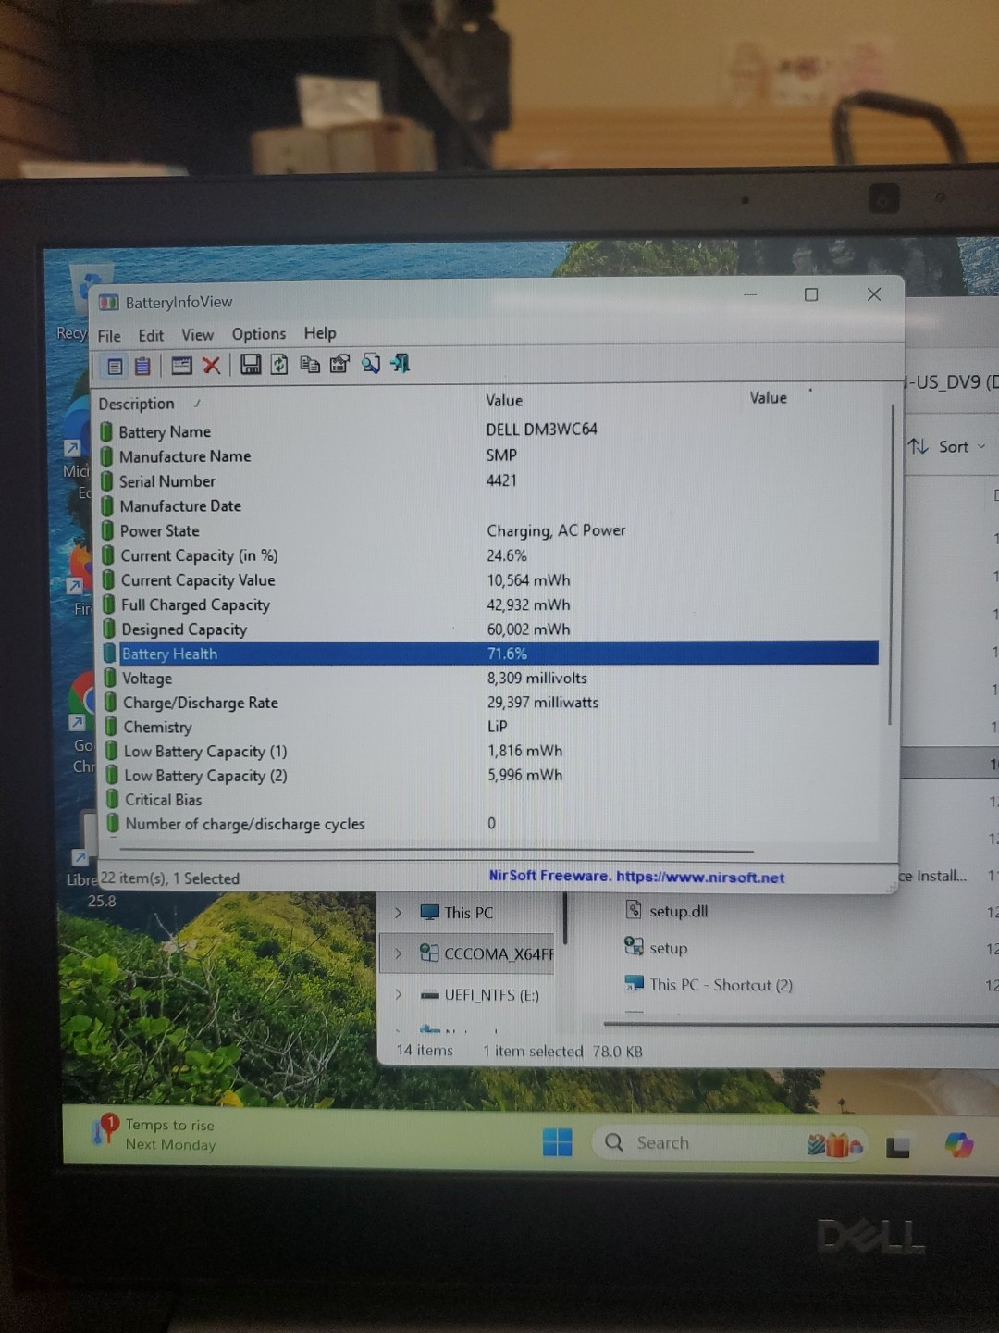Select the Manufacture Name row
The height and width of the screenshot is (1333, 999).
[489, 455]
